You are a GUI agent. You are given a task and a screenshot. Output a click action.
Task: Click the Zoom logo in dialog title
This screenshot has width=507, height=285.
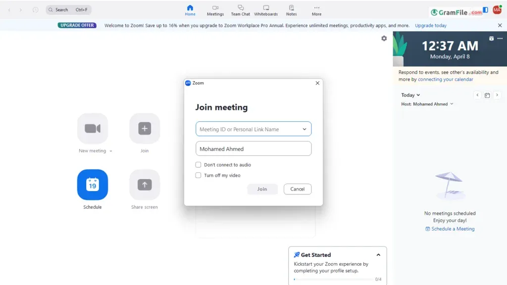point(188,83)
